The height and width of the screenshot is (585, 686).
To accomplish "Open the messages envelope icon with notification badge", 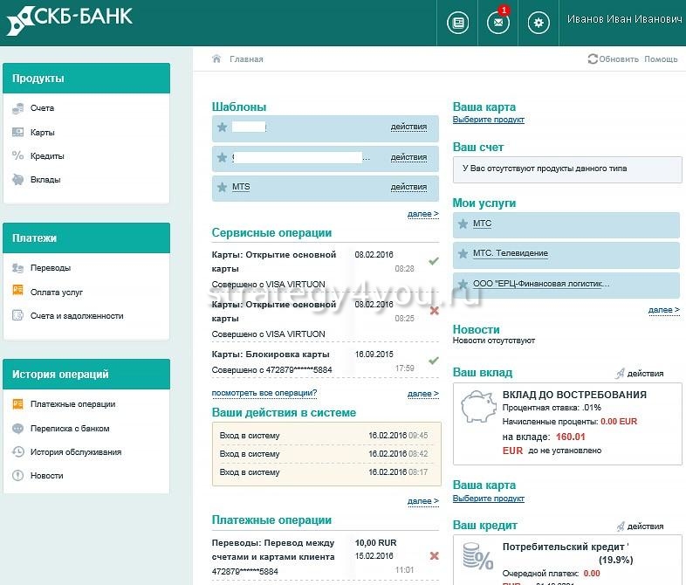I will (x=497, y=24).
